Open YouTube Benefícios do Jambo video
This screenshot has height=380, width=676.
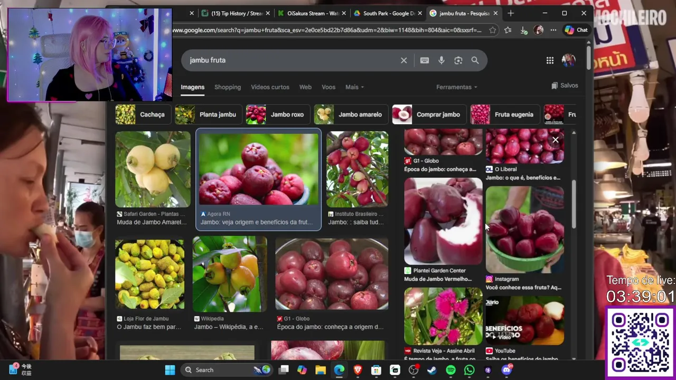point(524,320)
